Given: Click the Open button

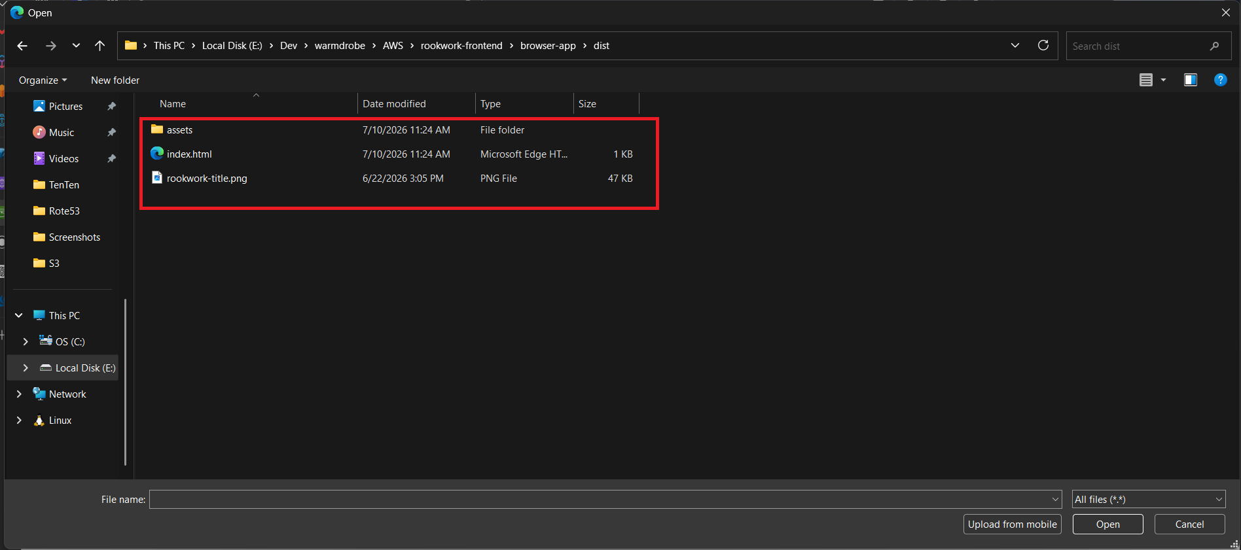Looking at the screenshot, I should (x=1107, y=524).
